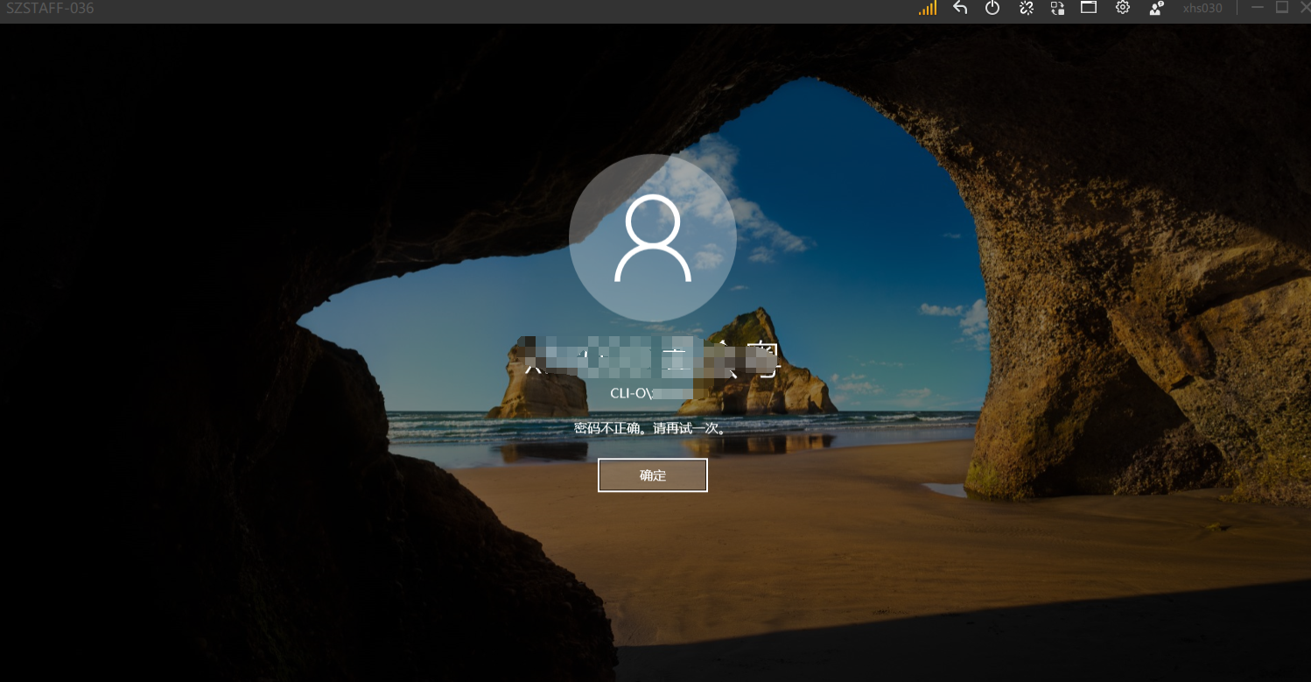
Task: Maximize the remote session window
Action: pyautogui.click(x=1282, y=8)
